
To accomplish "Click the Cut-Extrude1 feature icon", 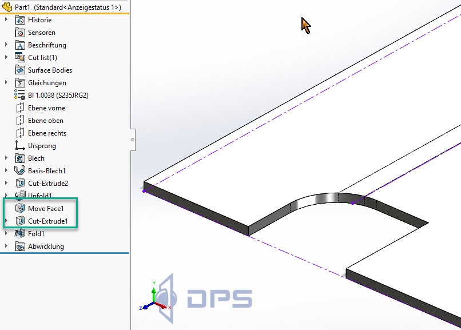I will tap(20, 221).
